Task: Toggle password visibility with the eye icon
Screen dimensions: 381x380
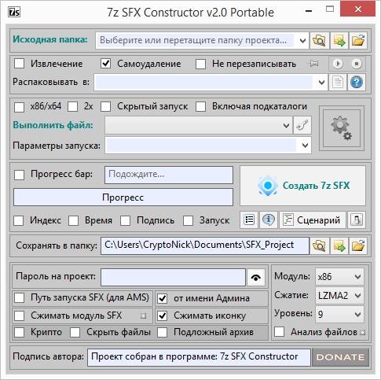Action: pyautogui.click(x=256, y=277)
